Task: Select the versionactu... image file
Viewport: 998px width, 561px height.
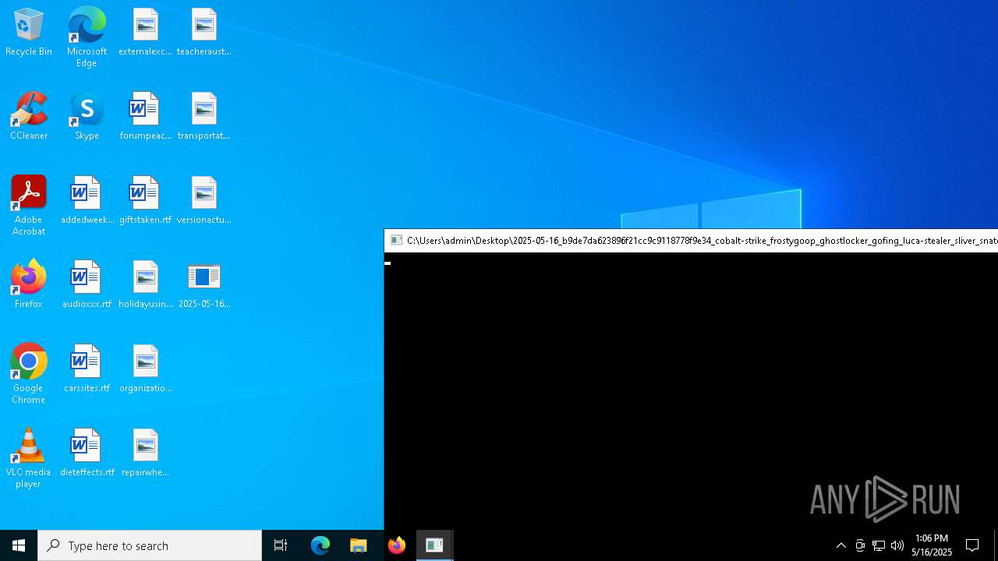Action: [203, 201]
